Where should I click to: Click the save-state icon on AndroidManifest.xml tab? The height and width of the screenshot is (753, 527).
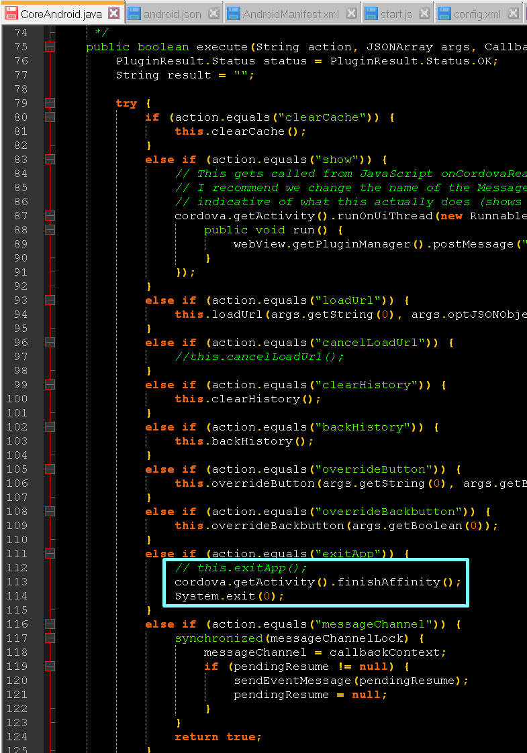click(233, 13)
